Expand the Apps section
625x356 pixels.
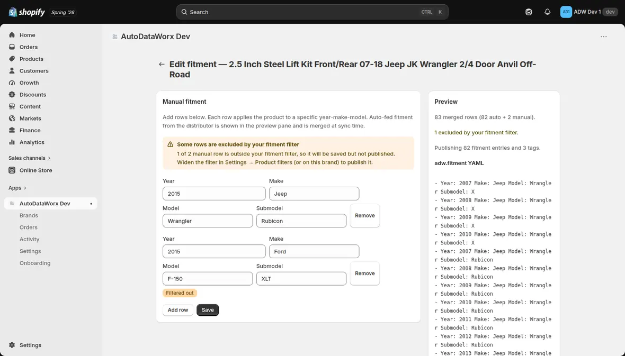click(17, 188)
